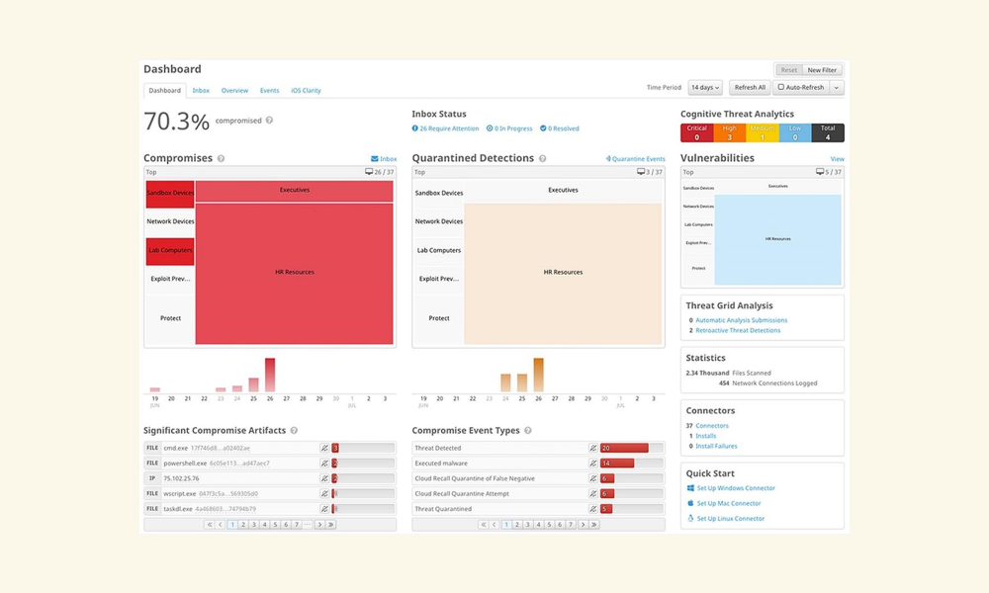This screenshot has width=989, height=593.
Task: Click the help icon beside the compromised percentage
Action: point(269,121)
